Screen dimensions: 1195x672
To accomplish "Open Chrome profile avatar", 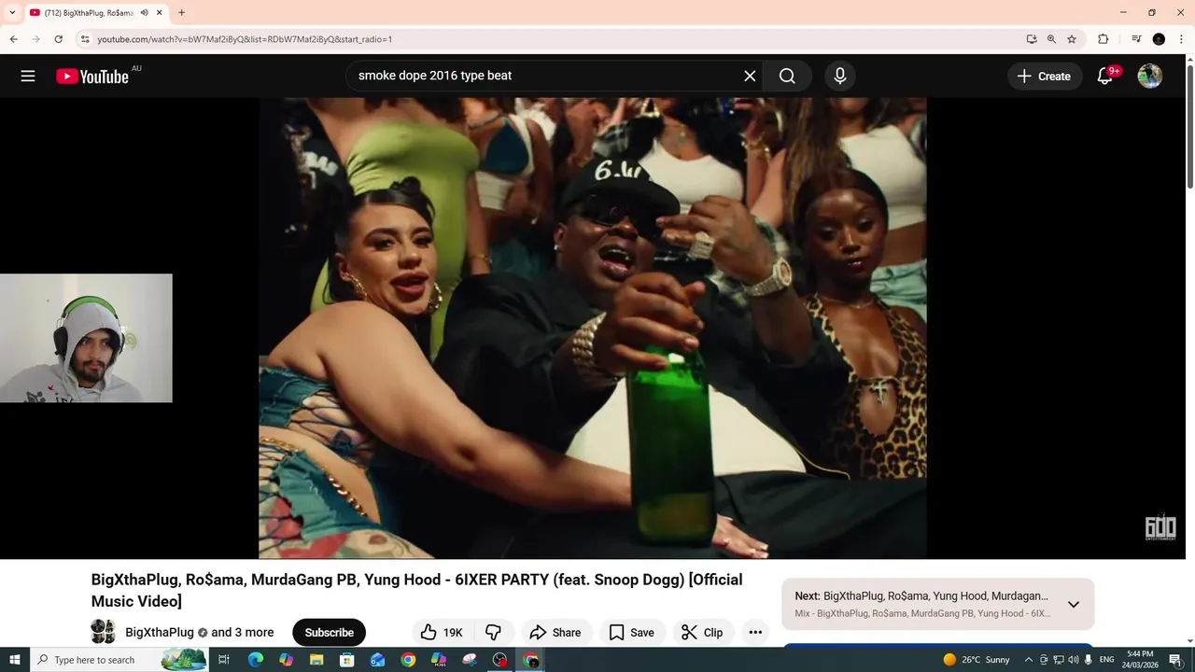I will pyautogui.click(x=1159, y=39).
